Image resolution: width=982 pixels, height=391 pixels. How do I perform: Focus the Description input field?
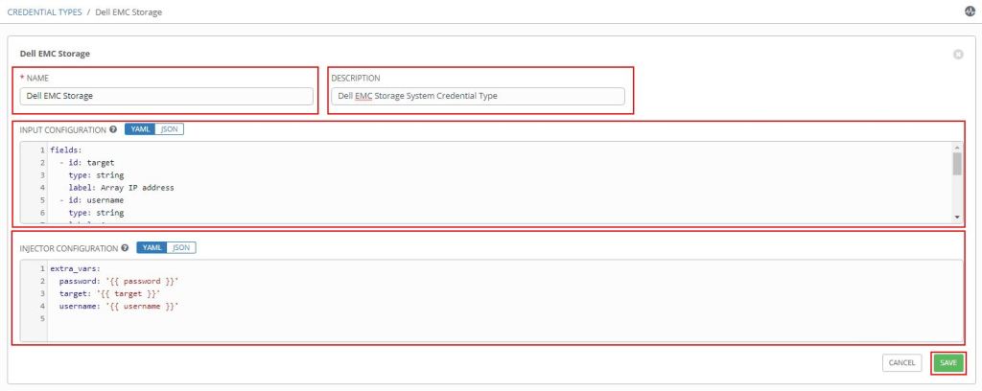point(478,96)
